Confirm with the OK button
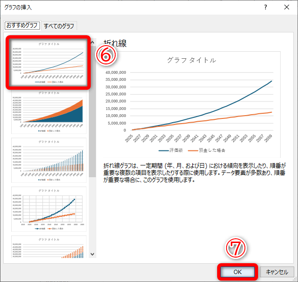The image size is (298, 282). [237, 272]
